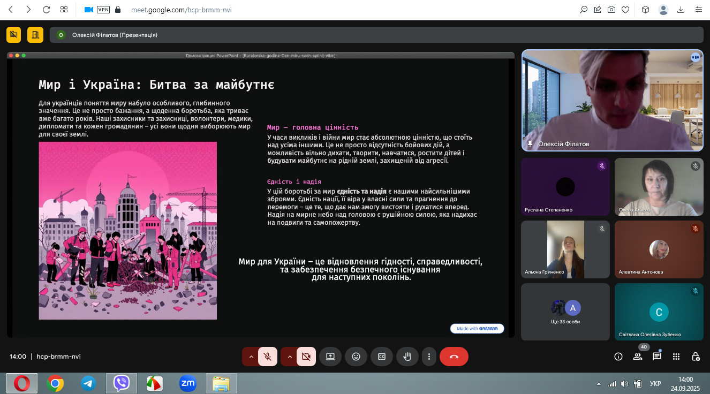
Task: Expand video settings arrow beside camera
Action: (289, 357)
